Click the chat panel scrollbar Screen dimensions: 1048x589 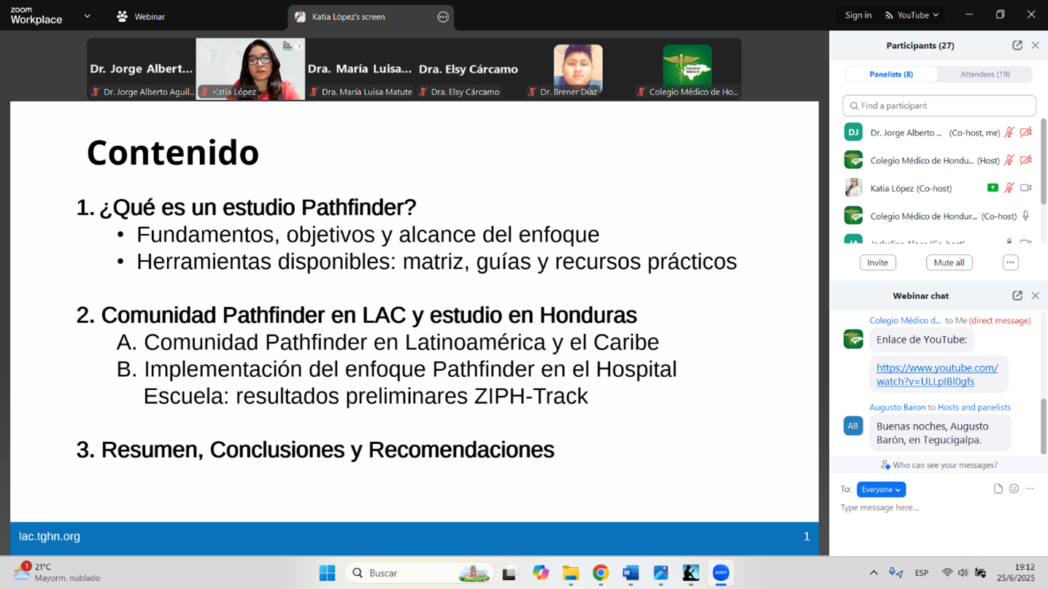pyautogui.click(x=1043, y=426)
